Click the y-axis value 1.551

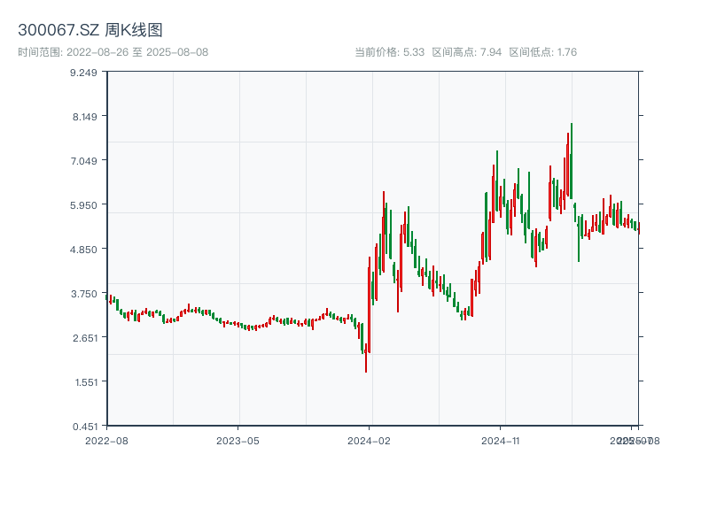pyautogui.click(x=86, y=382)
